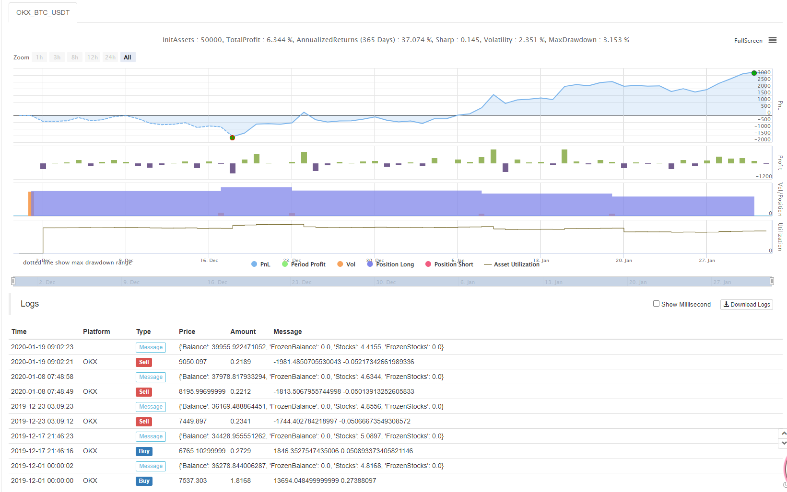787x492 pixels.
Task: Click the logs scroll up arrow
Action: coord(784,433)
